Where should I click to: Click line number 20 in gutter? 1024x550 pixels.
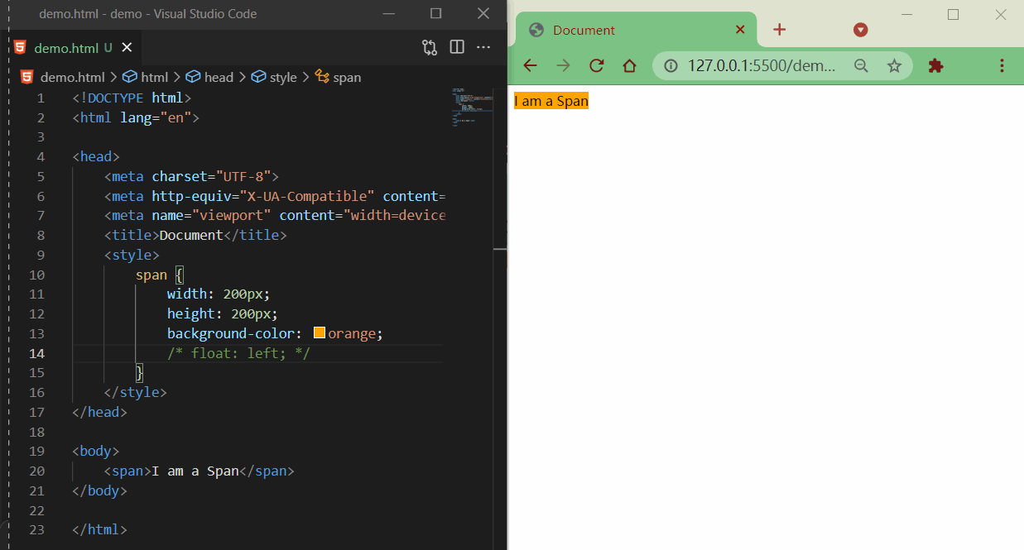click(37, 471)
